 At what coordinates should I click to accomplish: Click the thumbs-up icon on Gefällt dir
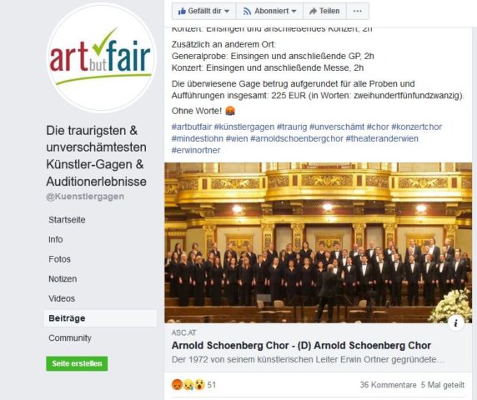click(x=182, y=11)
